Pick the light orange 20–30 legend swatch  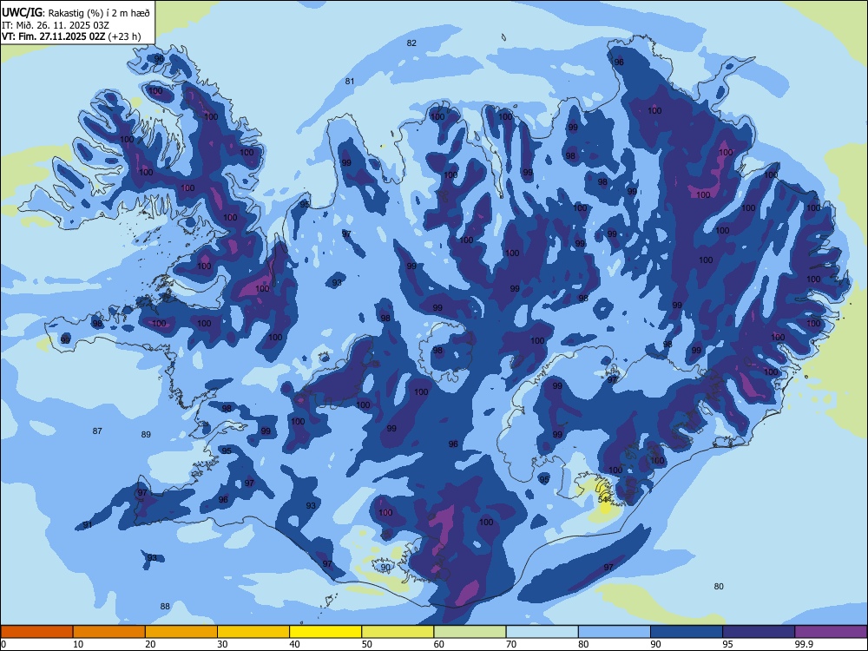pos(181,632)
